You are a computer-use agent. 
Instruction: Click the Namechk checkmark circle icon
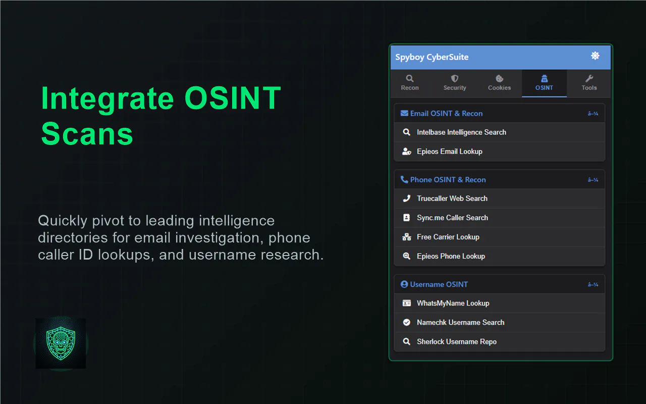(406, 322)
